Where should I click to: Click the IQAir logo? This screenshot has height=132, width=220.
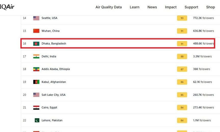[x=7, y=7]
